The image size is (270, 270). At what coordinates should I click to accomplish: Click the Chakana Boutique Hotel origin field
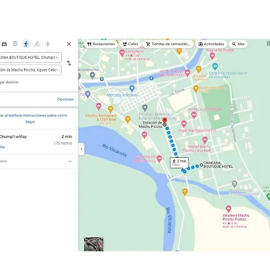click(31, 58)
